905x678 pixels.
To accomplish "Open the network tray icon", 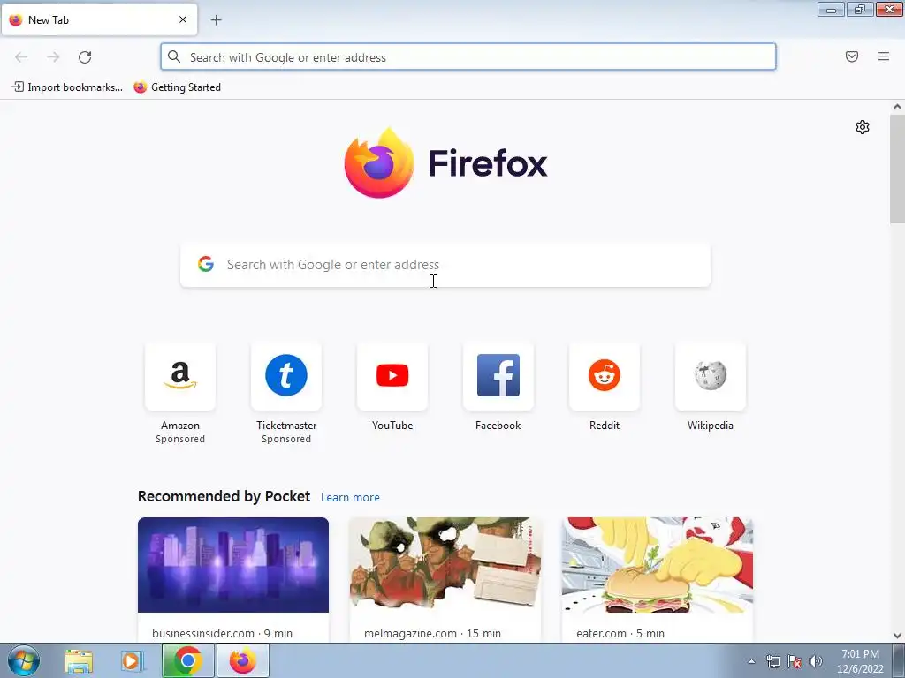I will tap(772, 662).
